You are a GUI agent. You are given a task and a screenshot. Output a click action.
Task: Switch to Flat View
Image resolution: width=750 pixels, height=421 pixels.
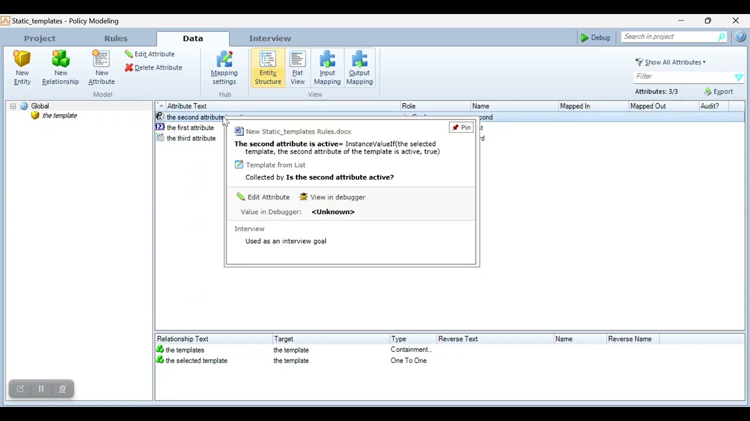[x=298, y=68]
